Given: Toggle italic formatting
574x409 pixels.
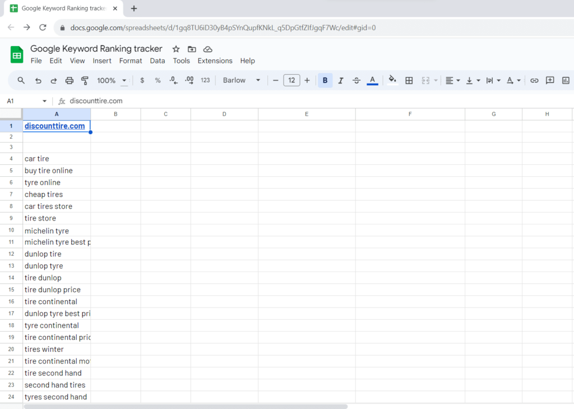Looking at the screenshot, I should click(x=341, y=80).
